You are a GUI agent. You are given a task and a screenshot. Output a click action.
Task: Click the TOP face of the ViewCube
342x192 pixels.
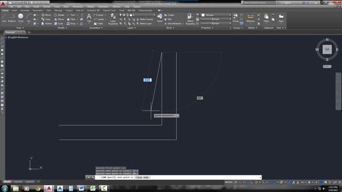pos(327,50)
